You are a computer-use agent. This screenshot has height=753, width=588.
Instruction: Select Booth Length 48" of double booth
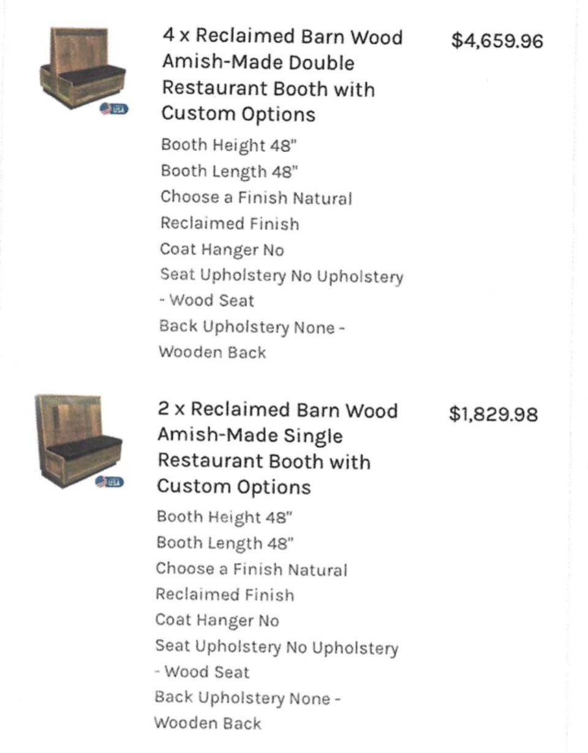coord(229,172)
